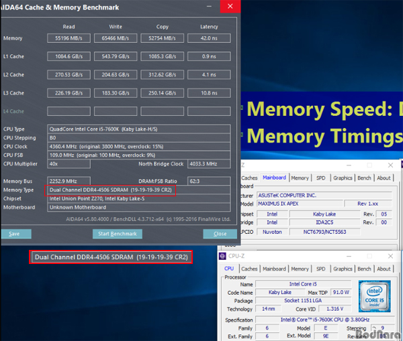Click CPU Stepping value B0
403x341 pixels.
pos(139,138)
